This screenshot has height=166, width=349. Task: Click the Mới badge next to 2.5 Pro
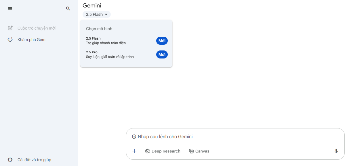pyautogui.click(x=162, y=54)
